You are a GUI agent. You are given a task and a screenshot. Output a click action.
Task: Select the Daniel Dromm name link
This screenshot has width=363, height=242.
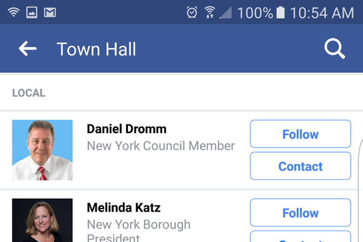pyautogui.click(x=127, y=129)
